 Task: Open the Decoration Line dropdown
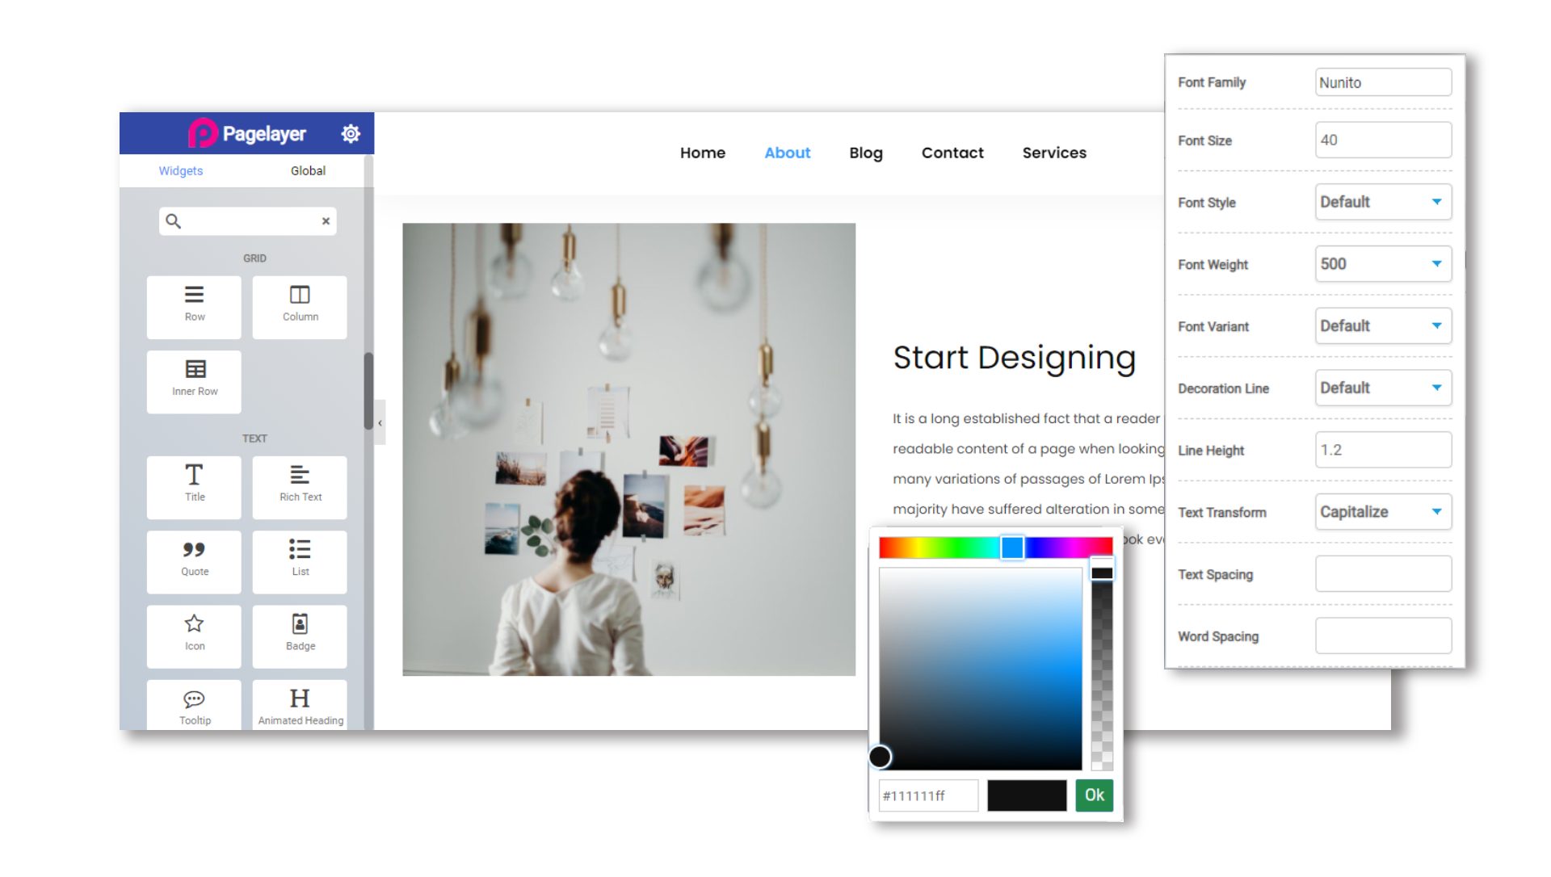[1383, 388]
